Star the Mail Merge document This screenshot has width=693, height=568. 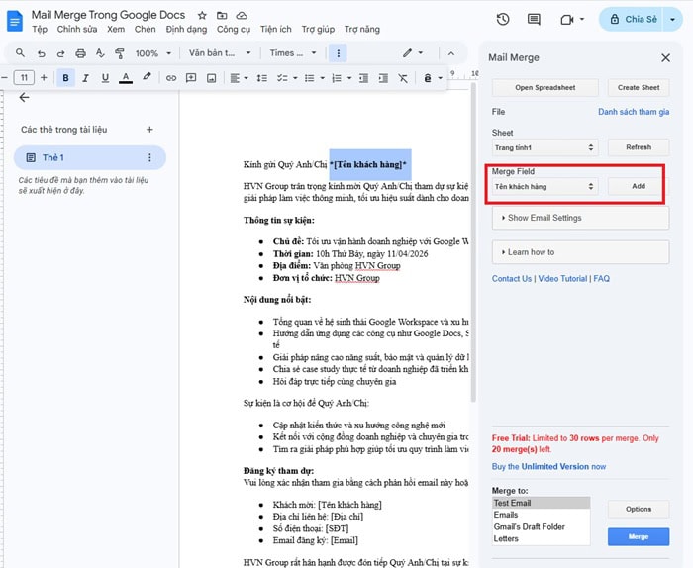tap(202, 16)
